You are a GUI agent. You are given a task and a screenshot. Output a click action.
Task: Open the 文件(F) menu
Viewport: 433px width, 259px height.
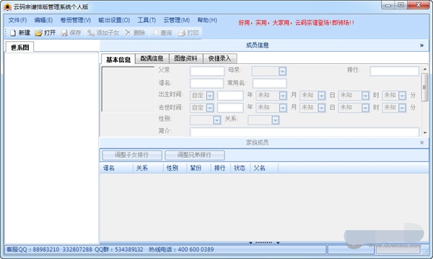click(17, 20)
